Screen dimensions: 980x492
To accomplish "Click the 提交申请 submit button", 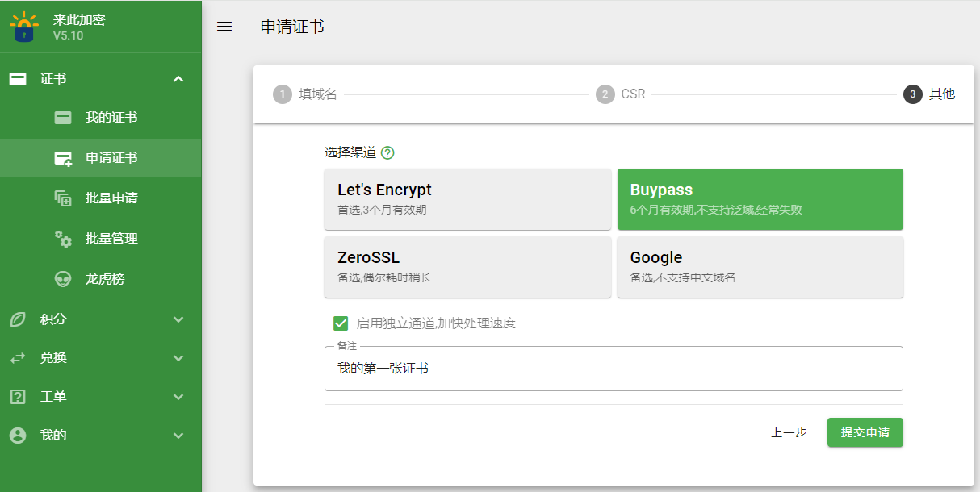I will pyautogui.click(x=865, y=432).
